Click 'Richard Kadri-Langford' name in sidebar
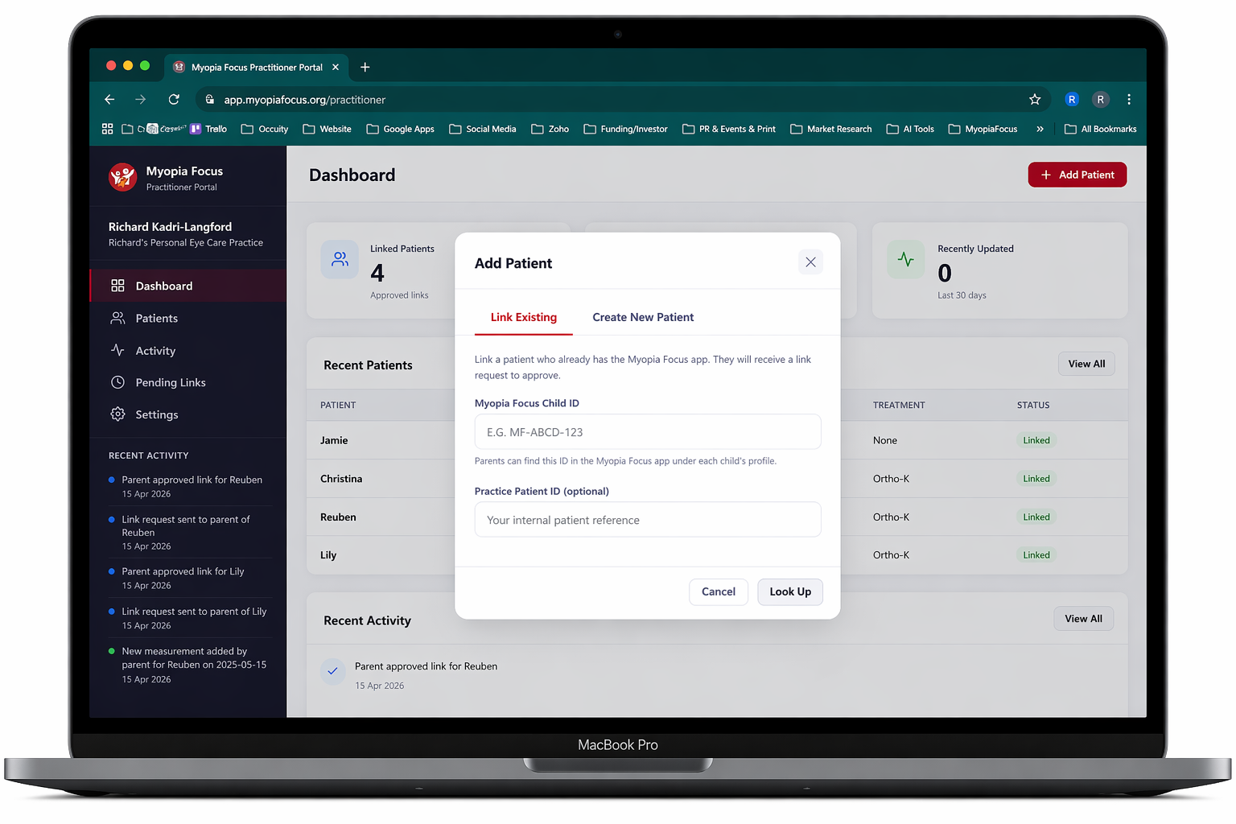This screenshot has width=1236, height=824. (x=170, y=227)
